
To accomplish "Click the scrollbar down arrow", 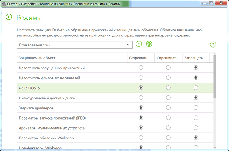I will (x=215, y=147).
